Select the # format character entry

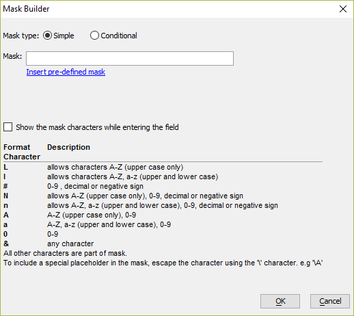click(x=163, y=186)
